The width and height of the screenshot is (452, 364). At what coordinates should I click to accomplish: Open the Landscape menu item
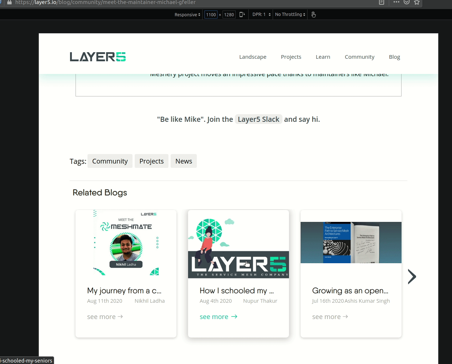click(253, 57)
